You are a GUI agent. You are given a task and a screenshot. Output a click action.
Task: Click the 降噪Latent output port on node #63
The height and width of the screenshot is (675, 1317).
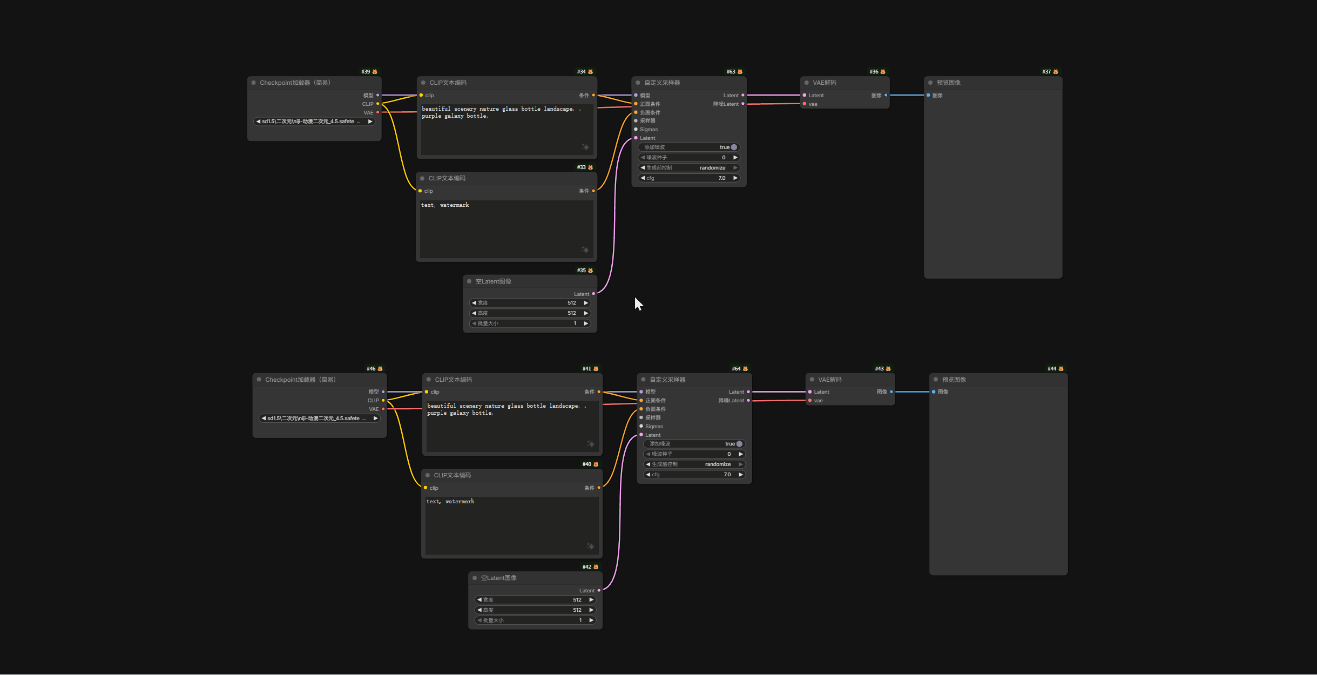(743, 104)
